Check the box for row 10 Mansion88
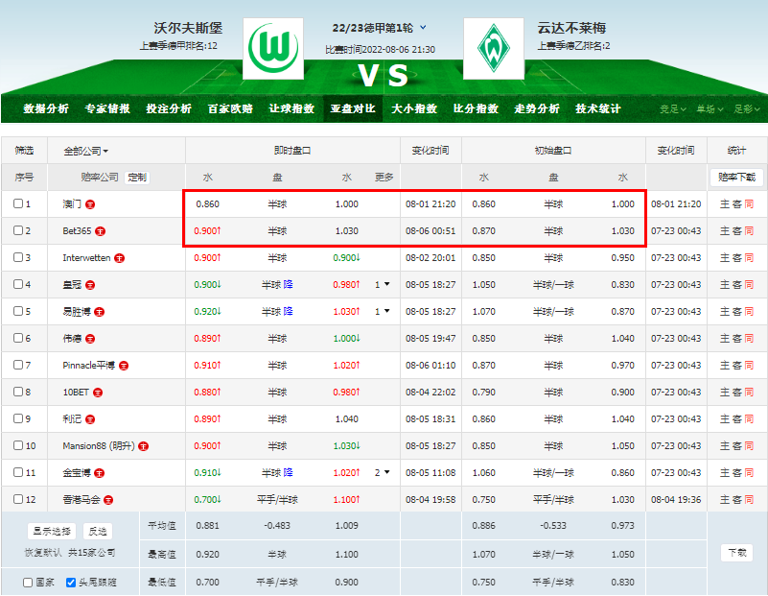This screenshot has width=768, height=596. (18, 445)
